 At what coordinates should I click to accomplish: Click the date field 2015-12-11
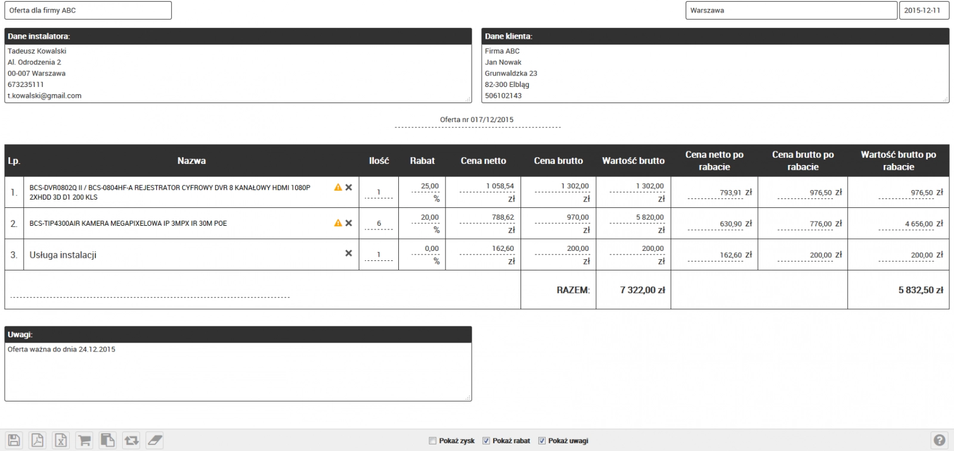(x=924, y=10)
